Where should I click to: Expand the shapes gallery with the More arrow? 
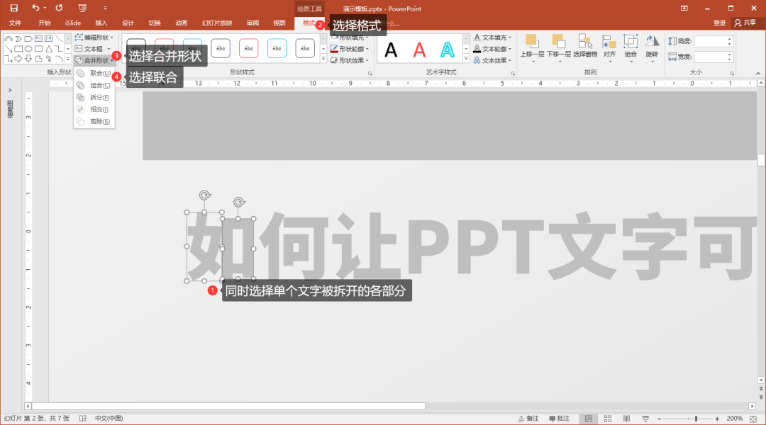tap(68, 59)
